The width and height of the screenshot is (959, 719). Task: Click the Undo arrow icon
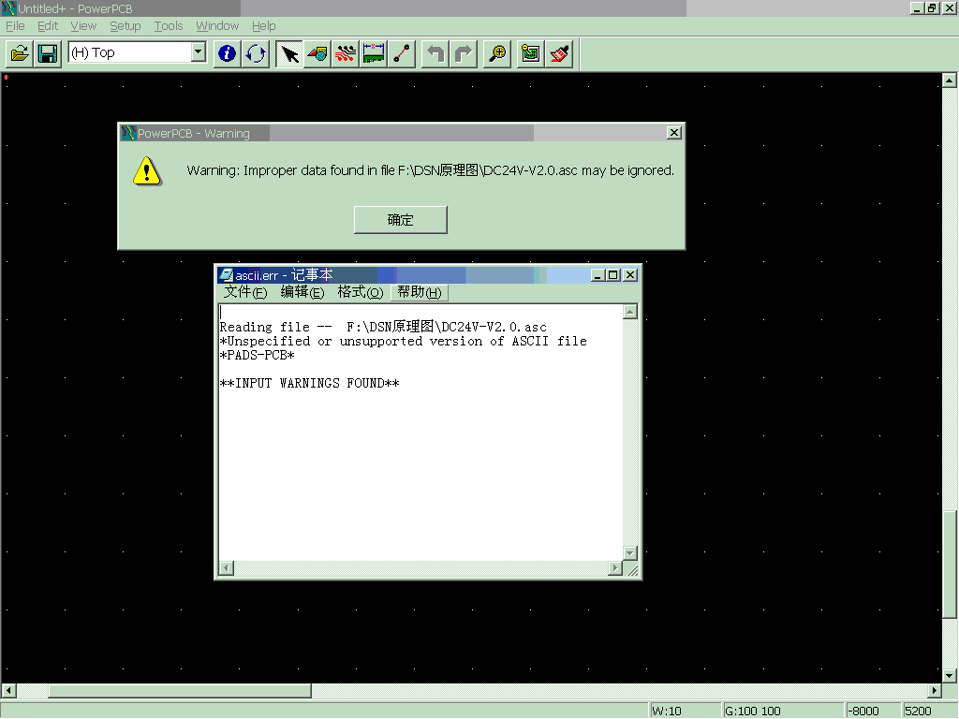[435, 53]
